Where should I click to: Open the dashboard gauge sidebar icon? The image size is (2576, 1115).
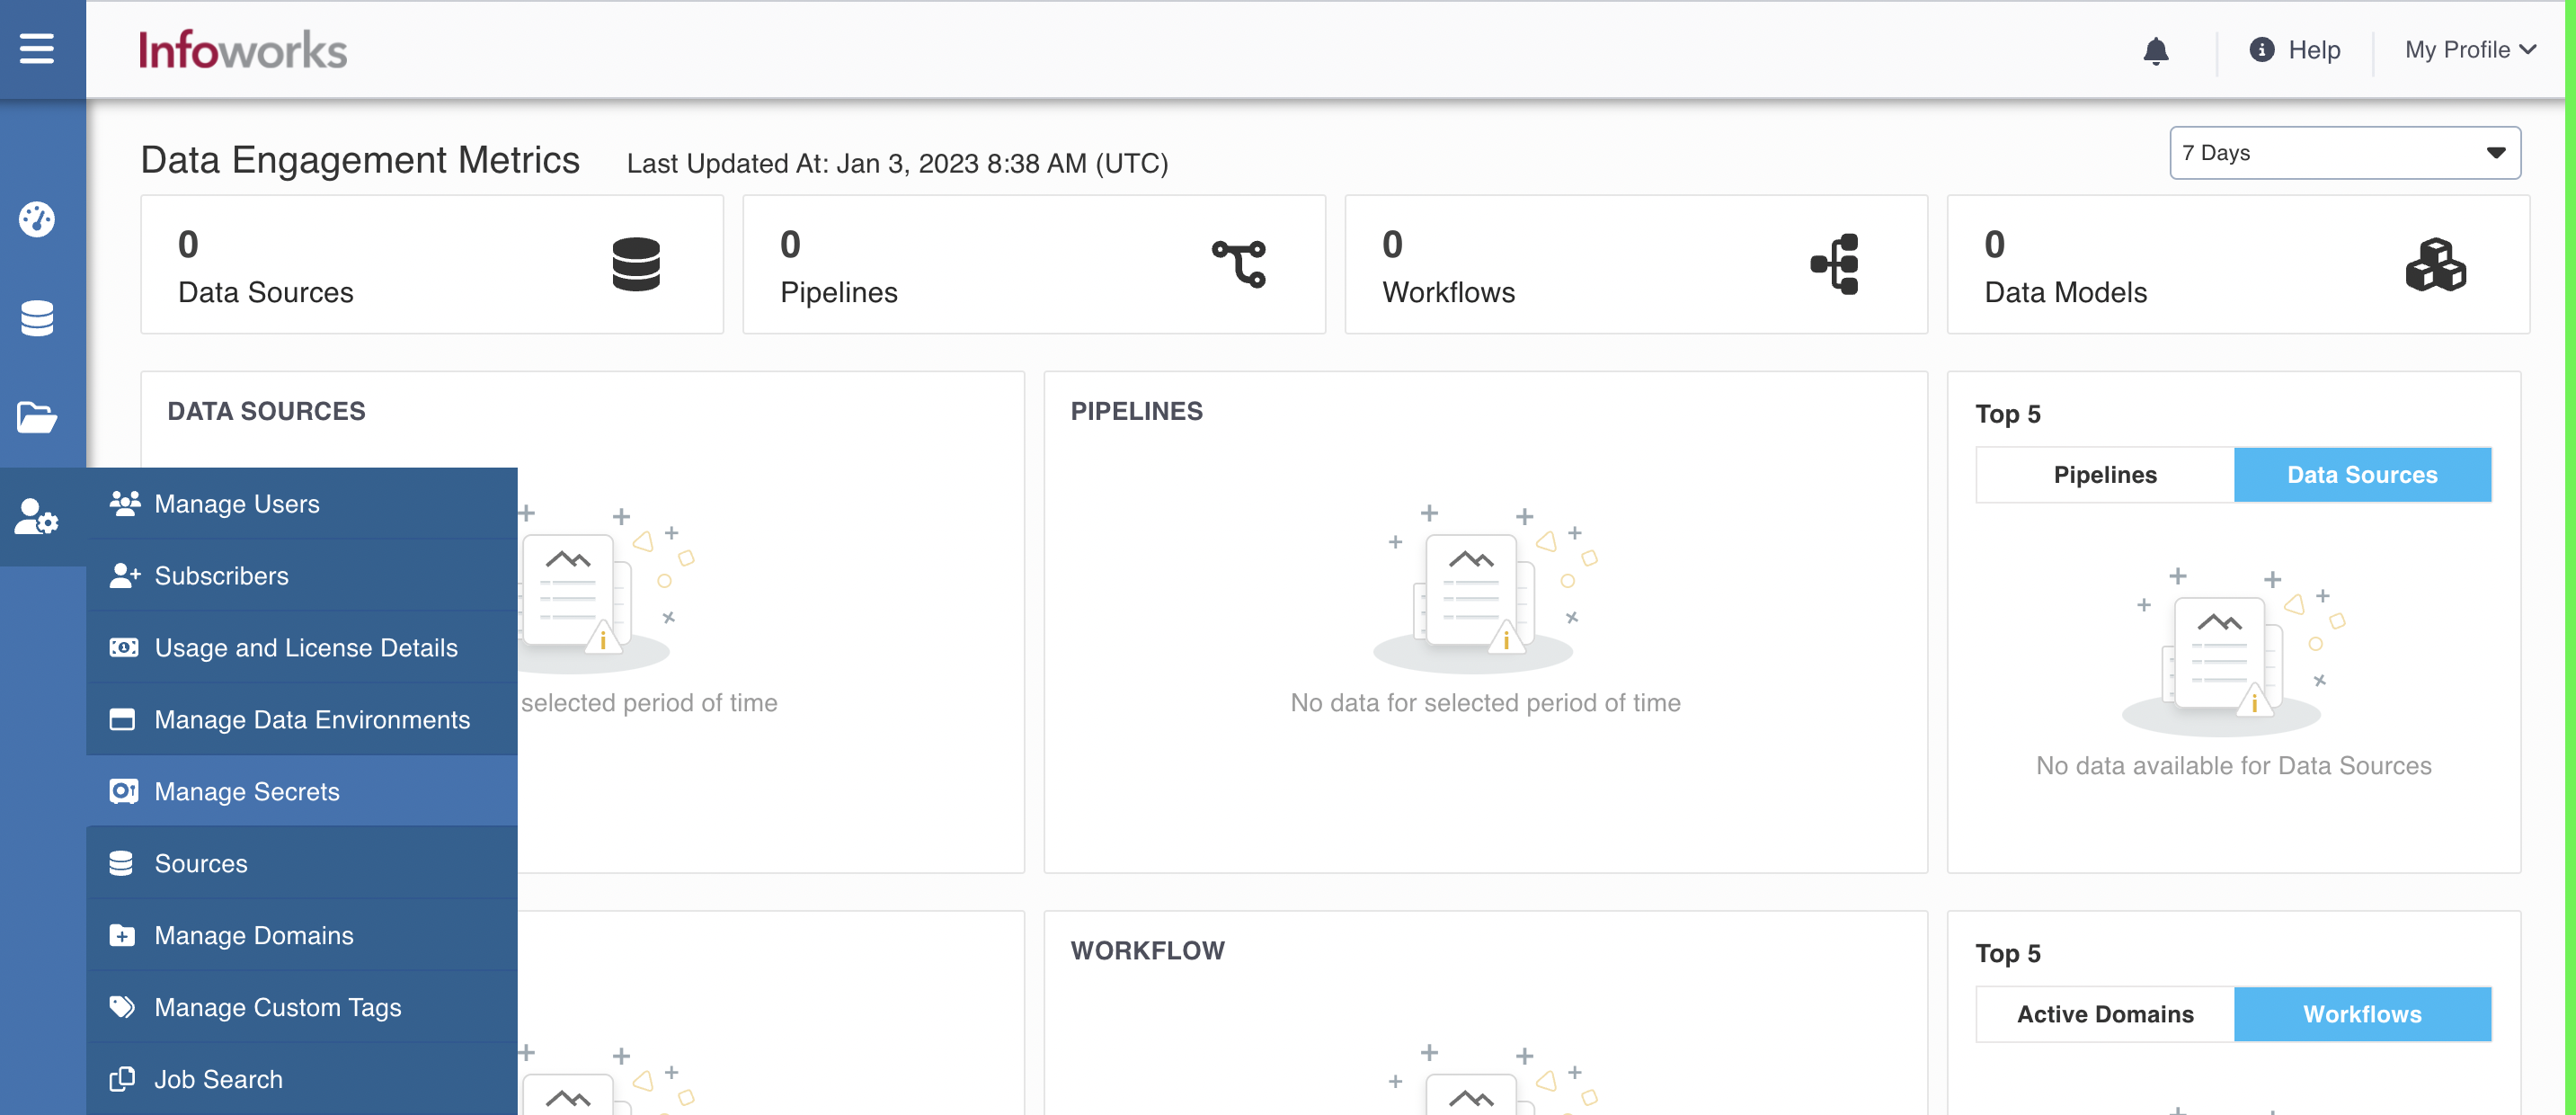(37, 219)
